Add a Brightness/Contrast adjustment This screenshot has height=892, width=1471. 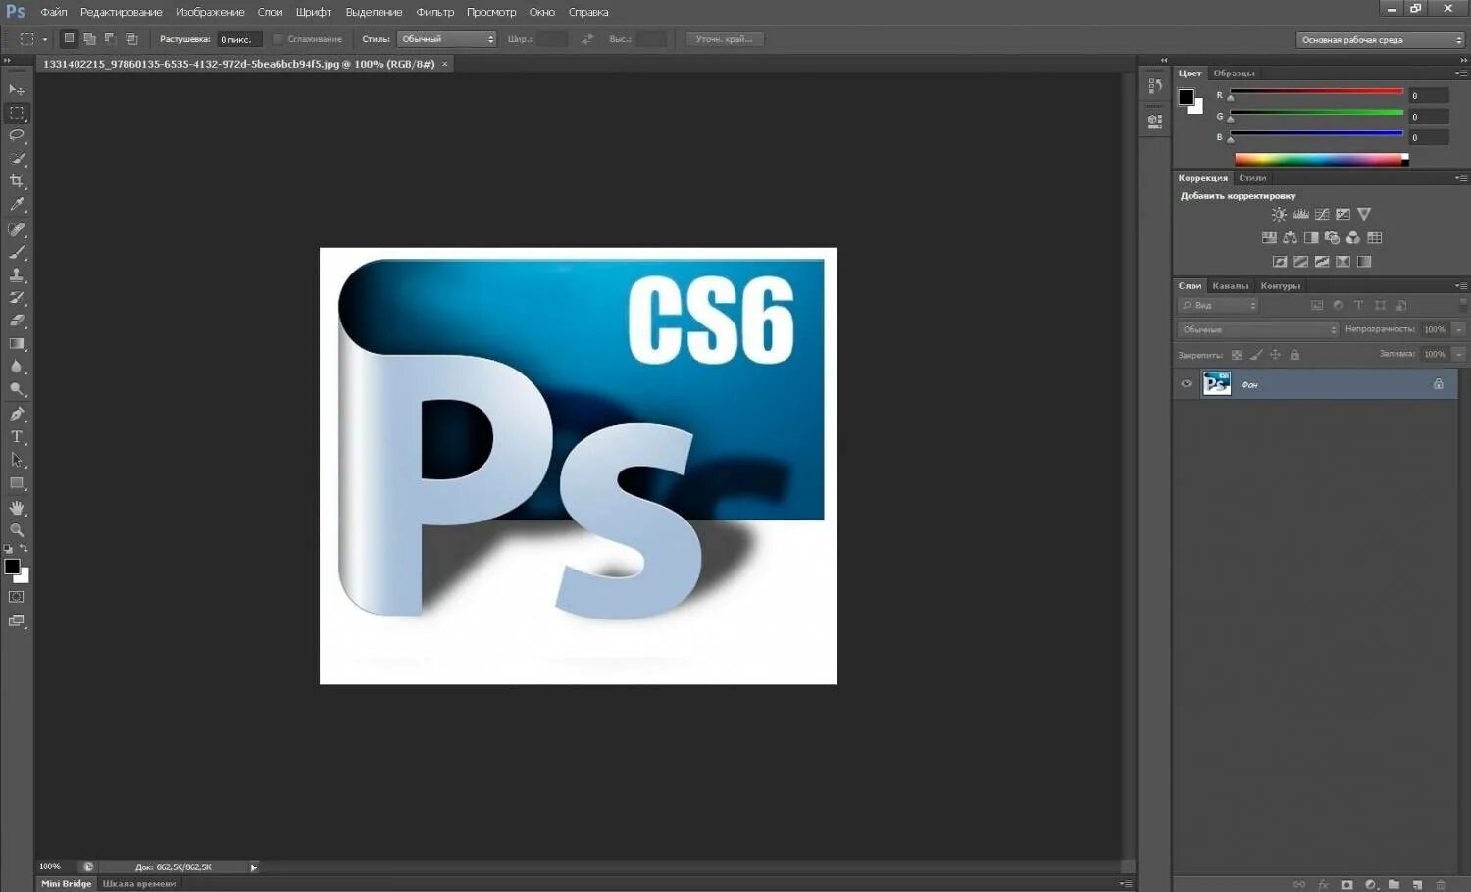(x=1279, y=214)
